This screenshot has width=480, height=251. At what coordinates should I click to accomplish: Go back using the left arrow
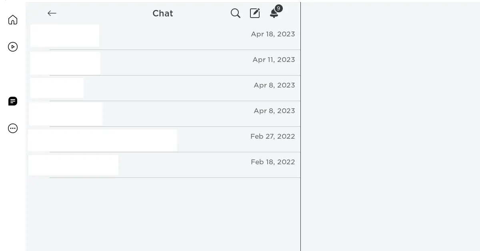[52, 13]
